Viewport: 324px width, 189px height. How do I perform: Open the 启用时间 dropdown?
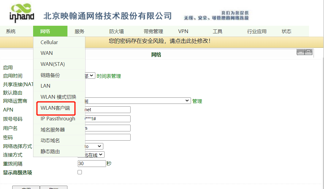[x=90, y=76]
